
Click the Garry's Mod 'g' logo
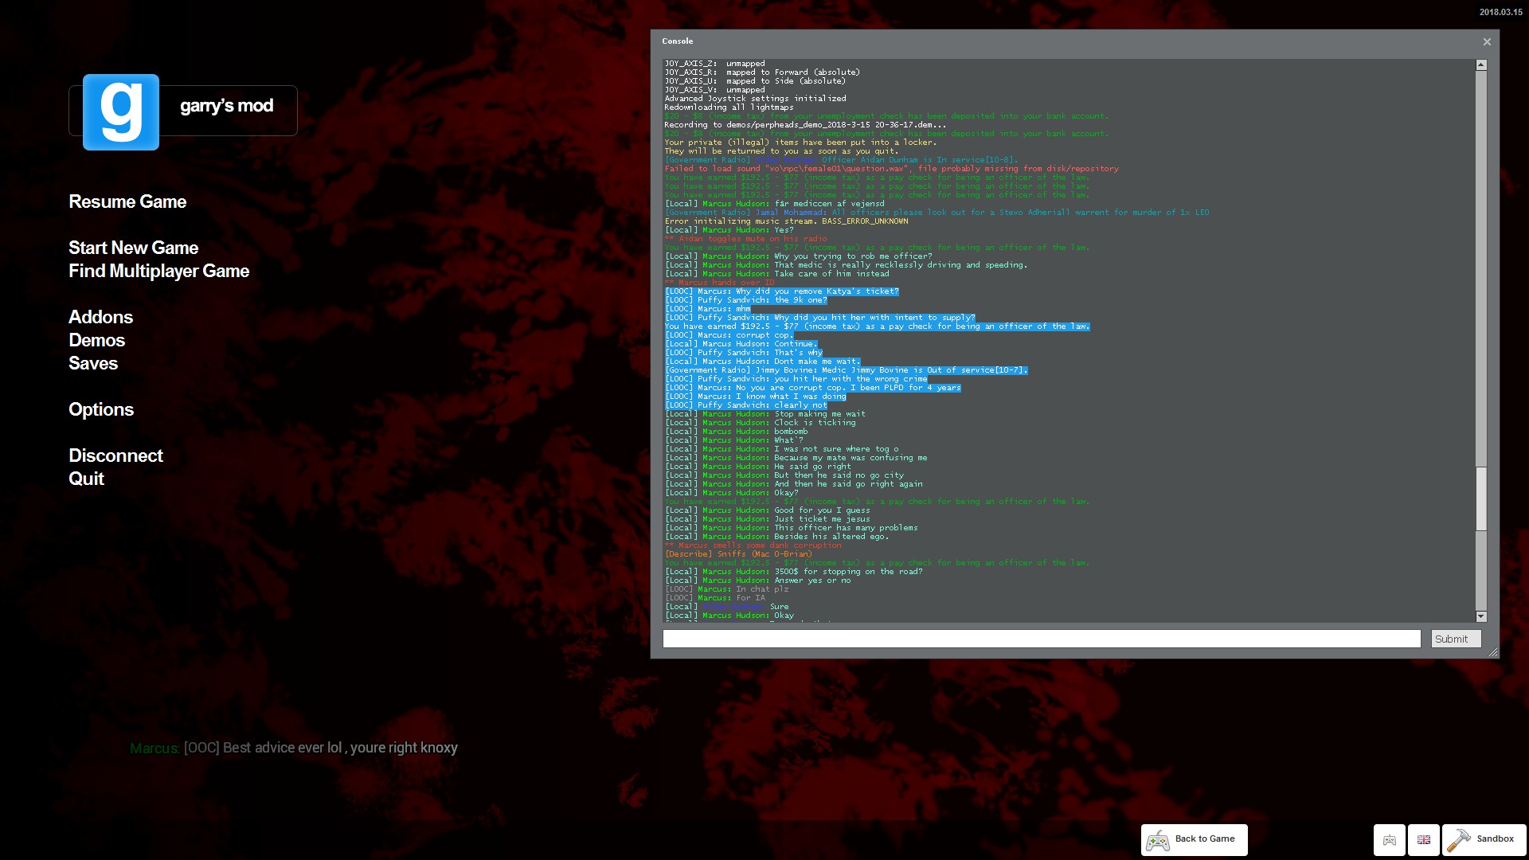[x=121, y=112]
